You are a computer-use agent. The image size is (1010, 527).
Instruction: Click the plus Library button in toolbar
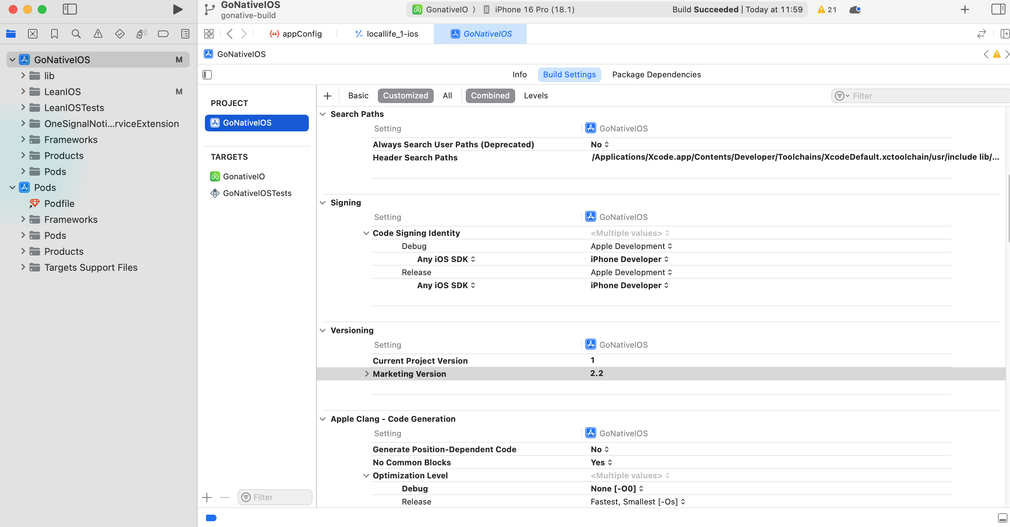click(965, 10)
